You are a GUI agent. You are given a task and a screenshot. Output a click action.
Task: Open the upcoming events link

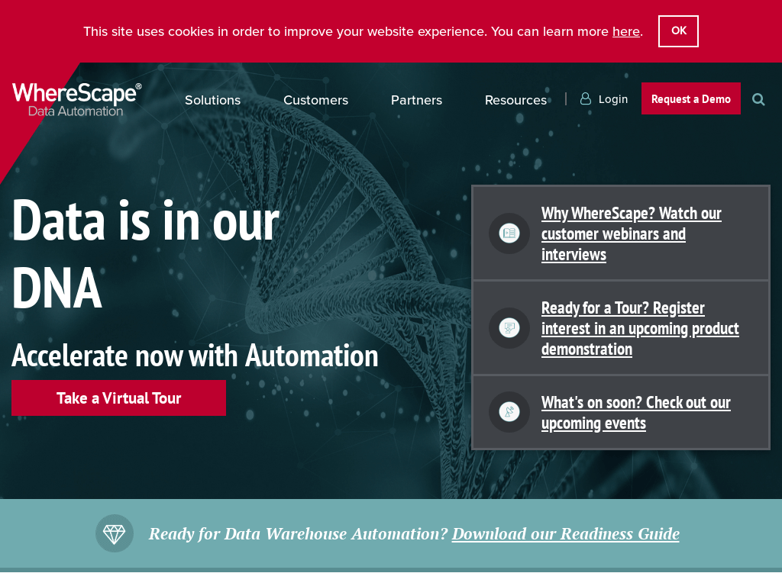click(636, 413)
